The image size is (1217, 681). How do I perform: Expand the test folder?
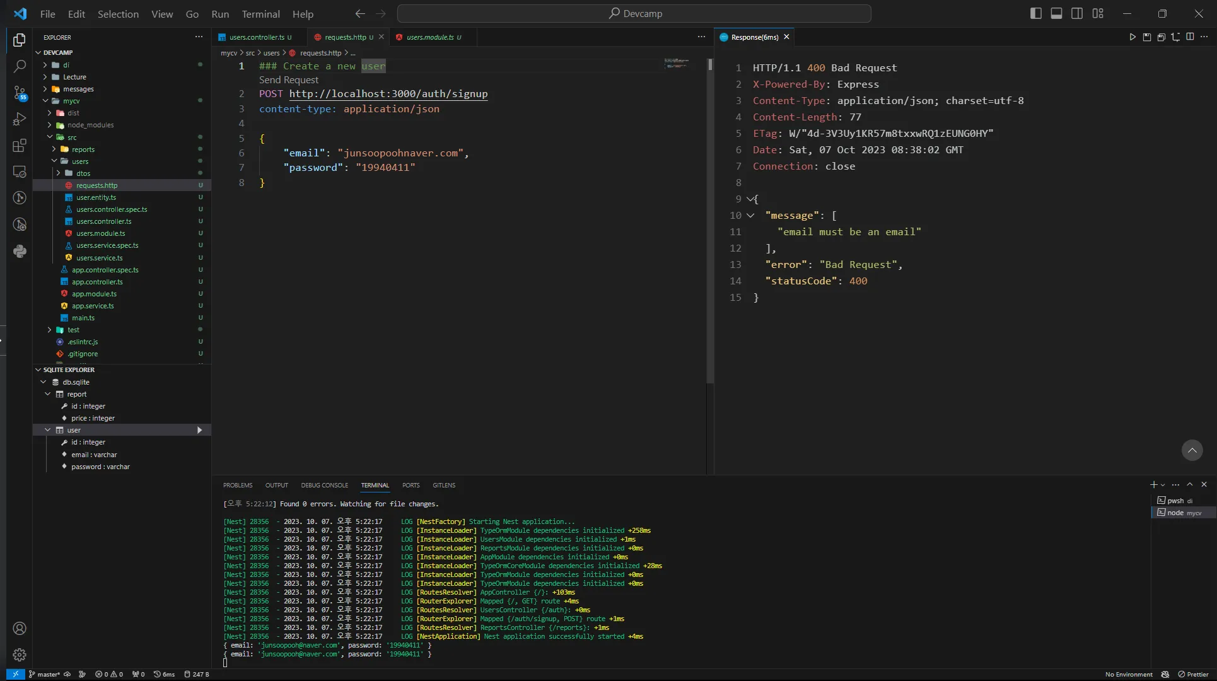tap(73, 330)
